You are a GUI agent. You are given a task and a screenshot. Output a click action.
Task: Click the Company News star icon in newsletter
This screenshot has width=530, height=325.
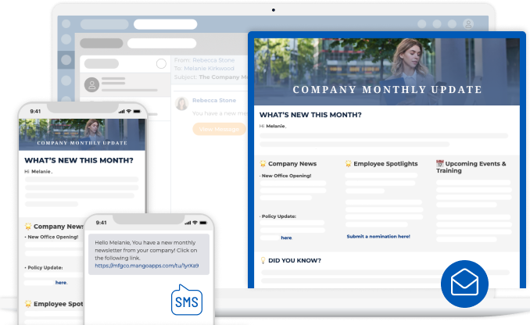click(263, 164)
